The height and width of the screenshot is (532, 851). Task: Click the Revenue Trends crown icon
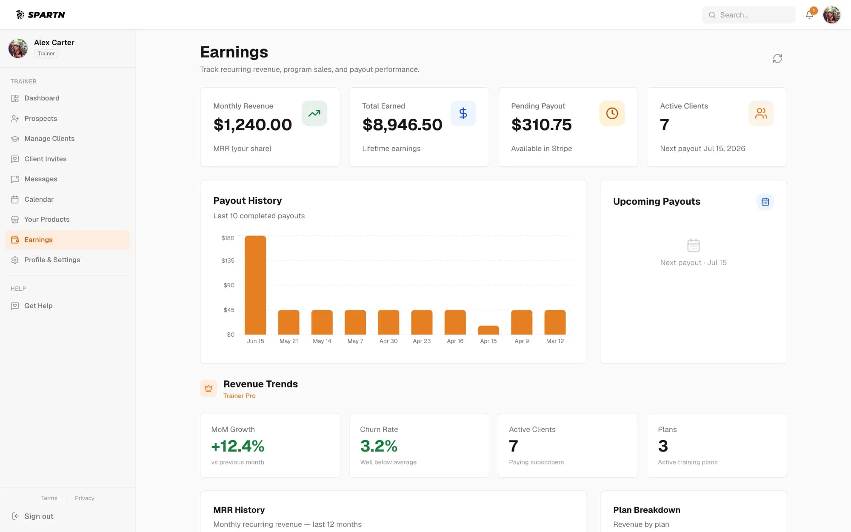[208, 388]
